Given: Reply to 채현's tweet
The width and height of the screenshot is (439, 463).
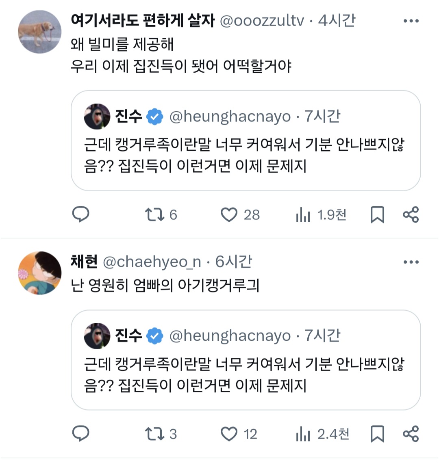Looking at the screenshot, I should tap(80, 434).
